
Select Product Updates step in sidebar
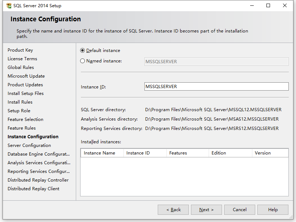tap(25, 85)
